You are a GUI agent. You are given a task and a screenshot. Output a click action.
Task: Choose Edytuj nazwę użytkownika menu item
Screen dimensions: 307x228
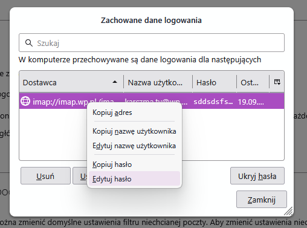click(x=134, y=146)
